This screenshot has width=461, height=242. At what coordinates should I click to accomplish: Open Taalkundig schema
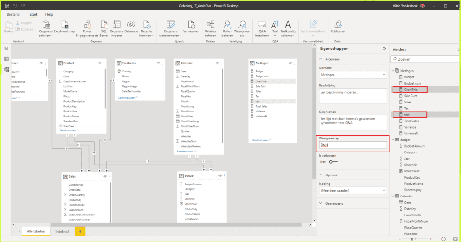tap(288, 29)
